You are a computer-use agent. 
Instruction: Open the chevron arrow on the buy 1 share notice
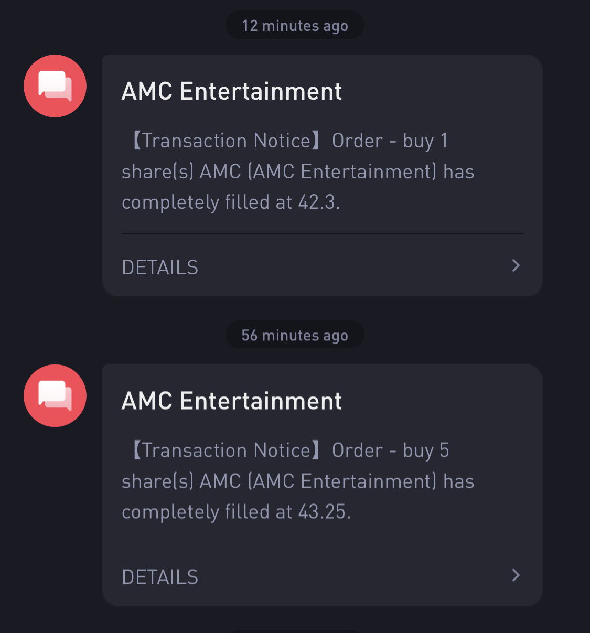pyautogui.click(x=516, y=265)
